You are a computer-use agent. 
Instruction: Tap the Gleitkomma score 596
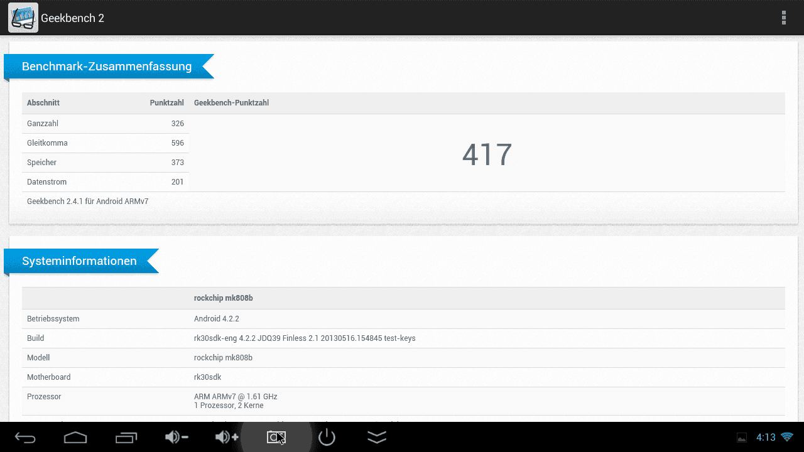click(x=178, y=143)
